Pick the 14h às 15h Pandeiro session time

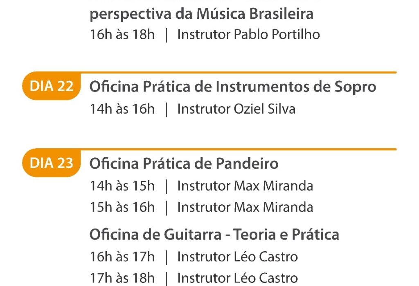pos(122,186)
